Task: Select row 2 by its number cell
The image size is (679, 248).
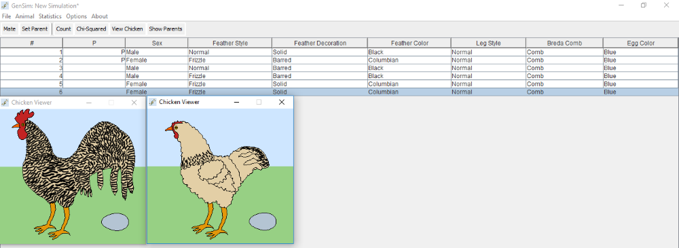Action: pyautogui.click(x=32, y=60)
